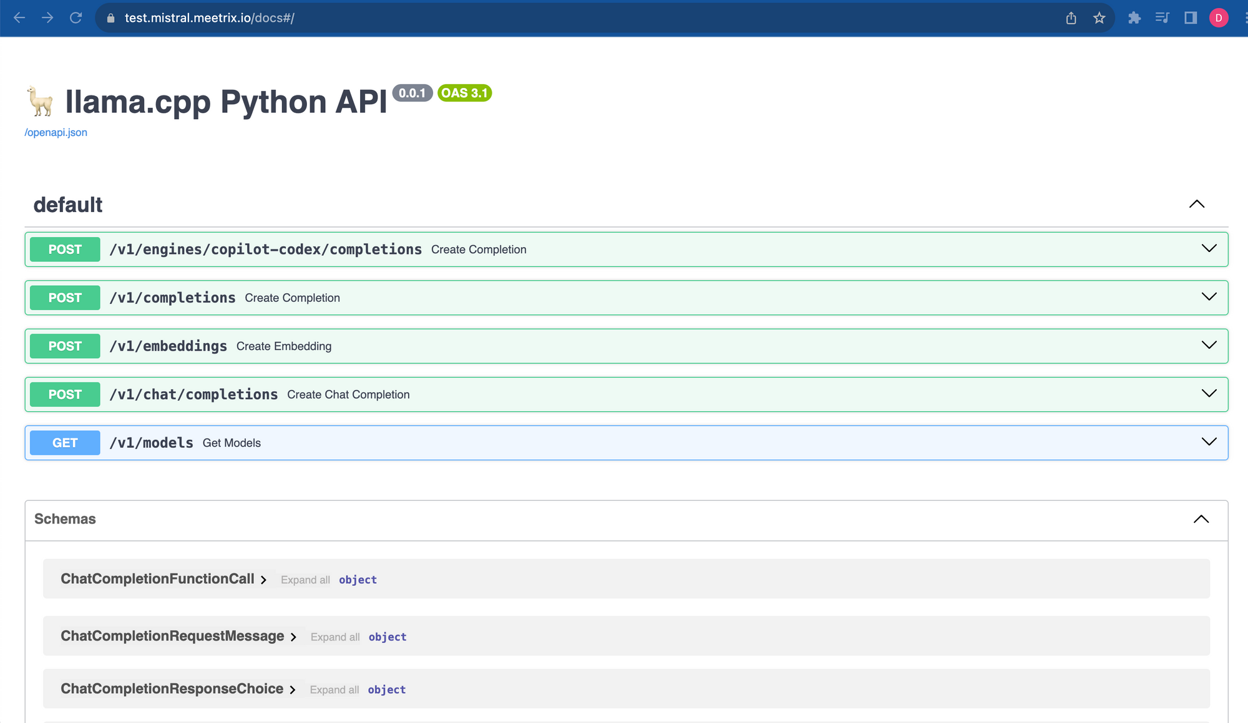The width and height of the screenshot is (1248, 723).
Task: Click the Get Models summary text
Action: (x=232, y=443)
